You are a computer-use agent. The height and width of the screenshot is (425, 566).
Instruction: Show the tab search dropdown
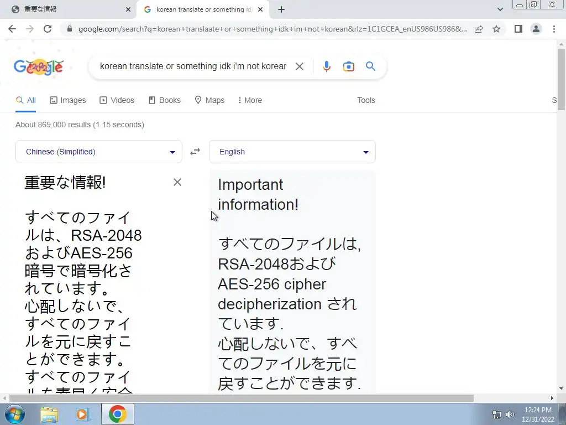click(500, 10)
